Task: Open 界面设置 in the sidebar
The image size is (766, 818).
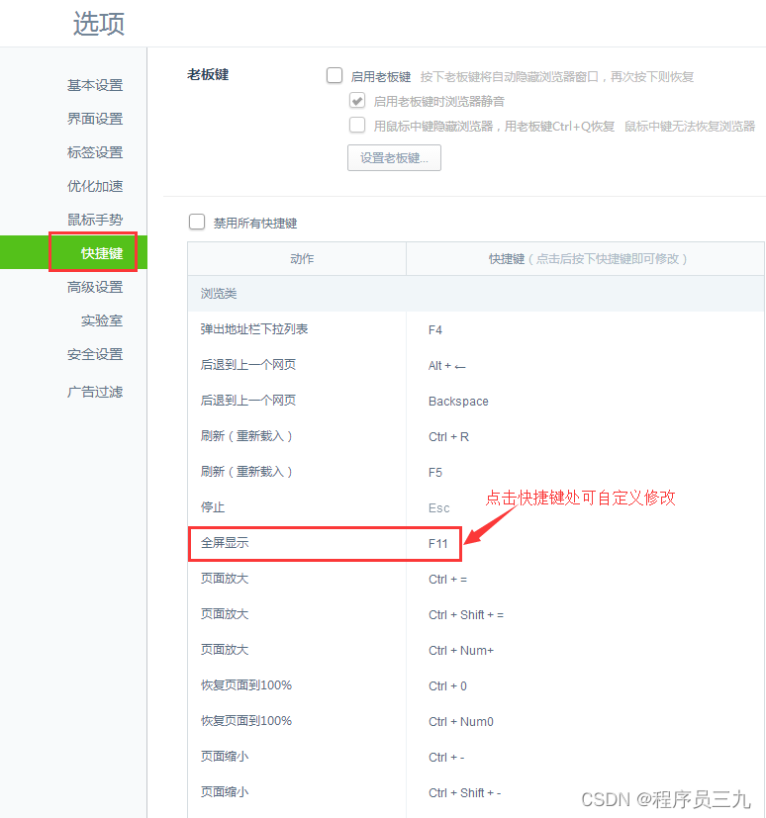Action: tap(95, 119)
